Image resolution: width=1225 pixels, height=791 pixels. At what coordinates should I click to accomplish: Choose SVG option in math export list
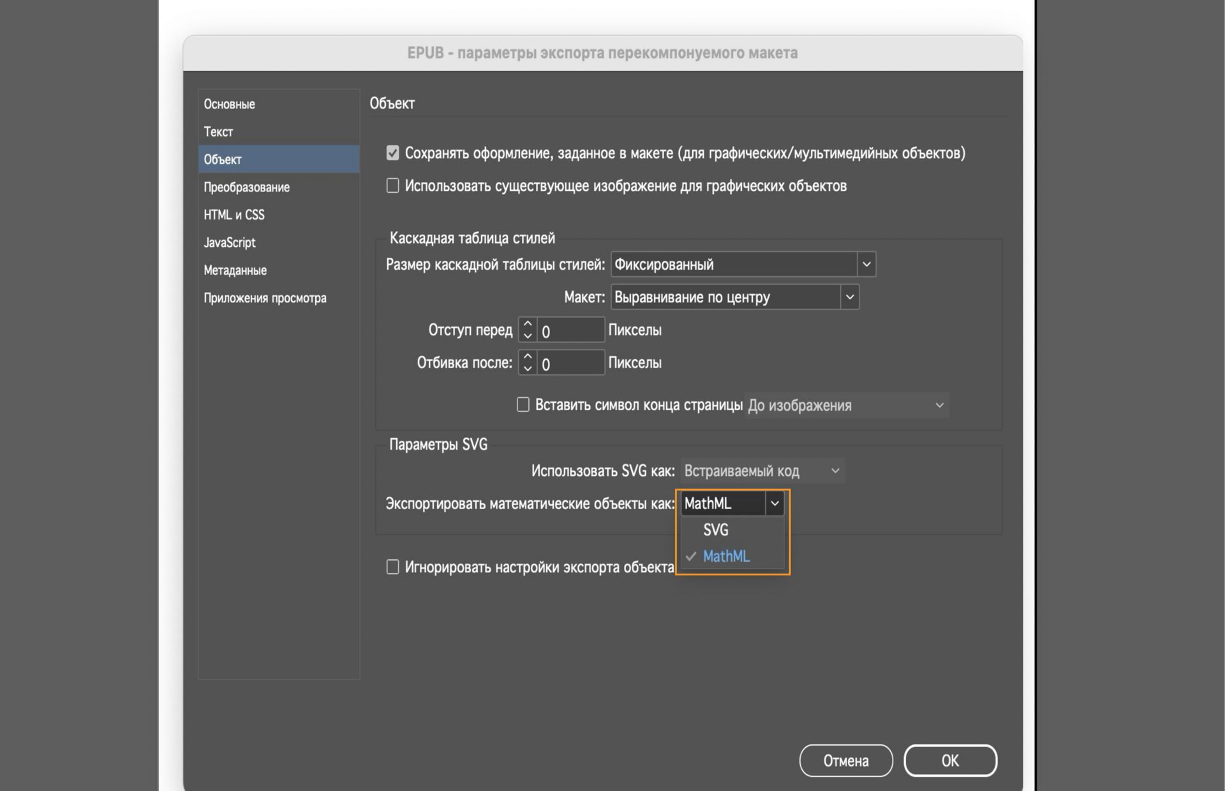pyautogui.click(x=716, y=530)
